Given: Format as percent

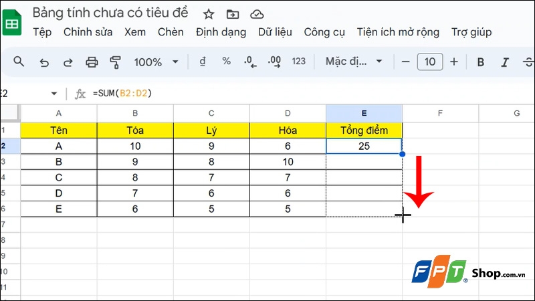Looking at the screenshot, I should (226, 62).
